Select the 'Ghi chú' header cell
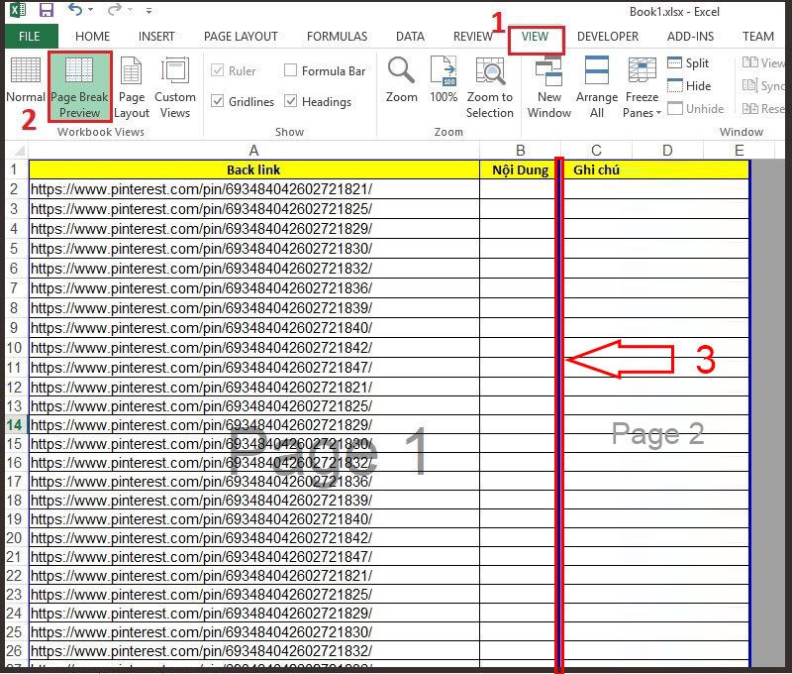Screen dimensions: 792x674 [597, 169]
